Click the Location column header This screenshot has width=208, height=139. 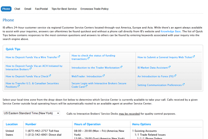point(12,124)
